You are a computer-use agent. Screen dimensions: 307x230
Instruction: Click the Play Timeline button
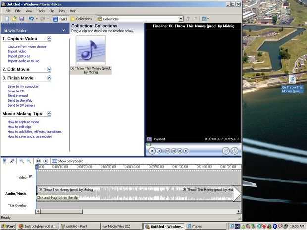tap(46, 161)
